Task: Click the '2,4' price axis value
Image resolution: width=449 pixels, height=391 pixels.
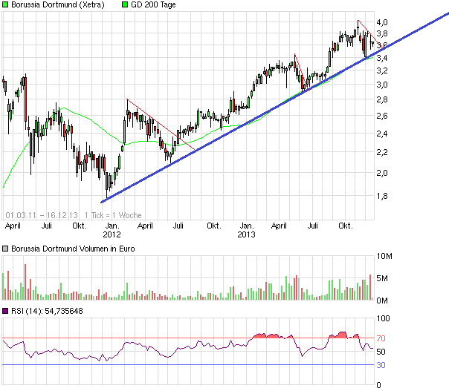Action: (x=382, y=134)
